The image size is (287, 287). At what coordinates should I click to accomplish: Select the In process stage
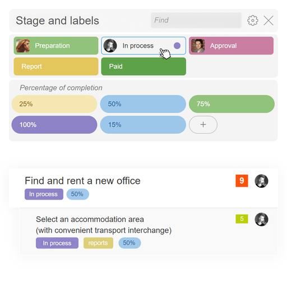tap(143, 45)
